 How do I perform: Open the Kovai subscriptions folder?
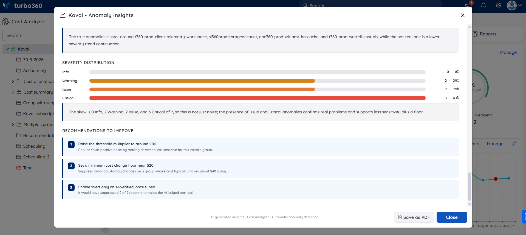pos(38,114)
